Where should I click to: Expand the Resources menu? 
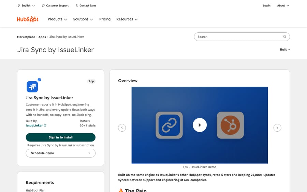127,19
